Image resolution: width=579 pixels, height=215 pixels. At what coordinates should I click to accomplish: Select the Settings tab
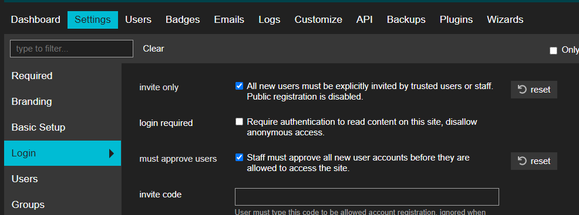(x=93, y=19)
